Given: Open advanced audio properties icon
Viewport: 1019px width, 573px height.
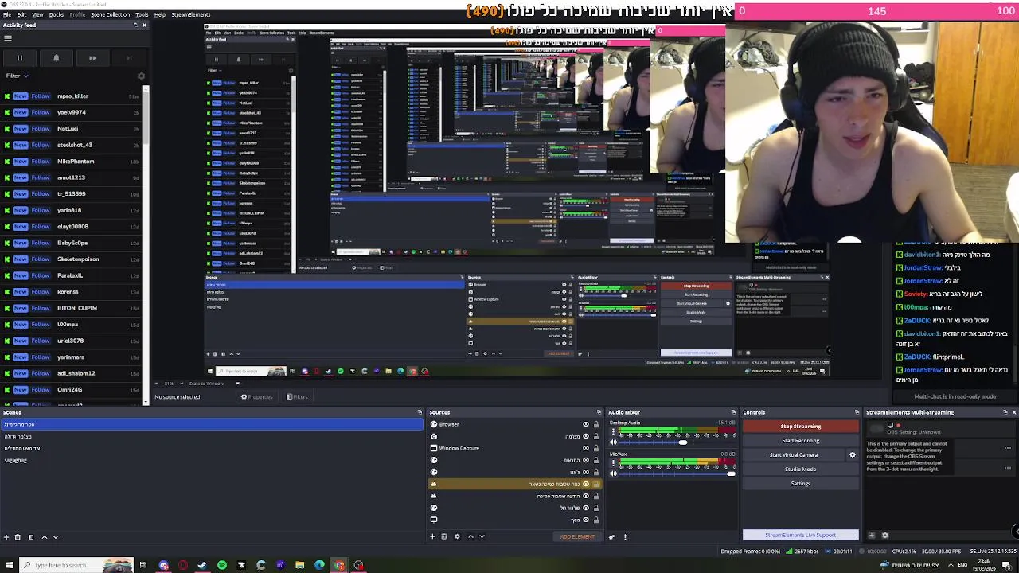Looking at the screenshot, I should click(x=611, y=536).
